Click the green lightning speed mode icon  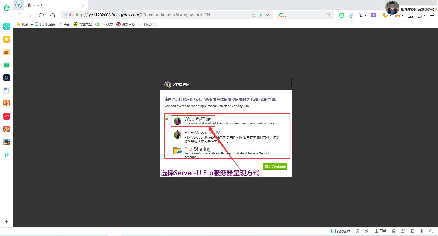(261, 15)
